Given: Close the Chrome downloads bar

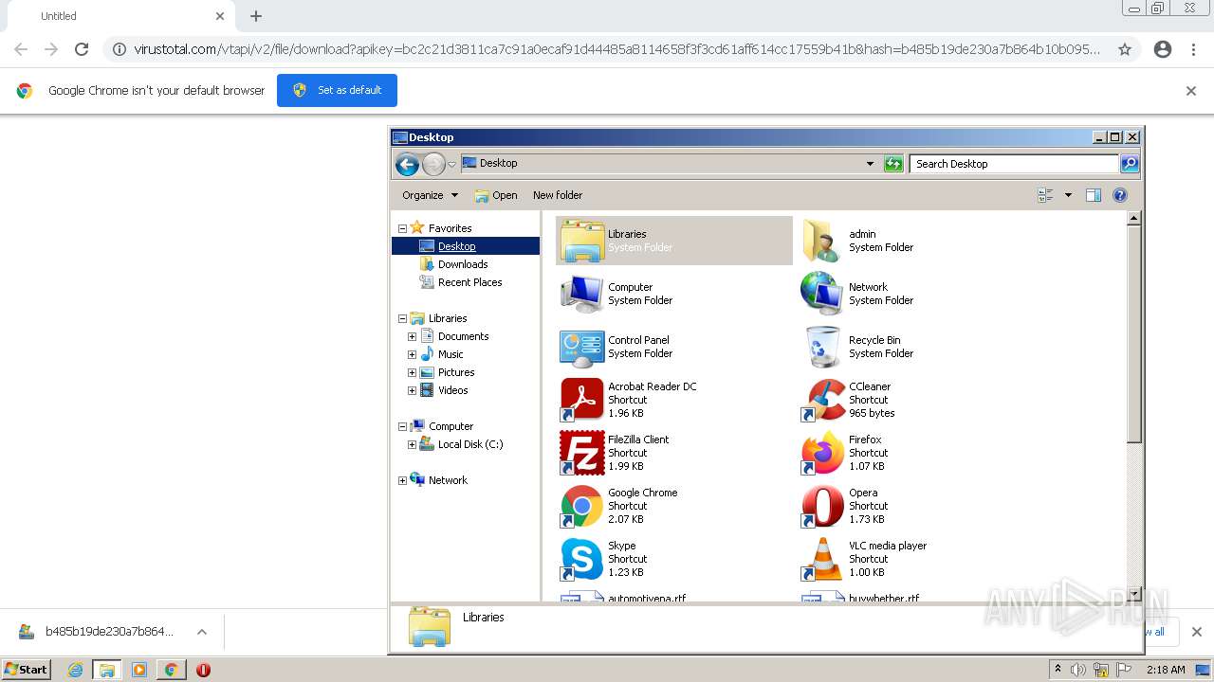Looking at the screenshot, I should 1196,632.
